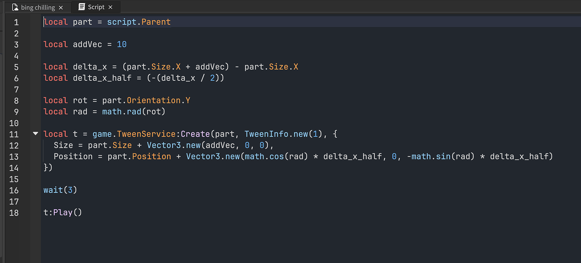Click line number 16 in the gutter
The image size is (581, 263).
[14, 190]
